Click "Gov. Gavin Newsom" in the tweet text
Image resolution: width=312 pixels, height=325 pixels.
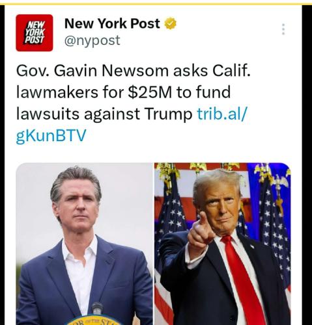point(92,71)
